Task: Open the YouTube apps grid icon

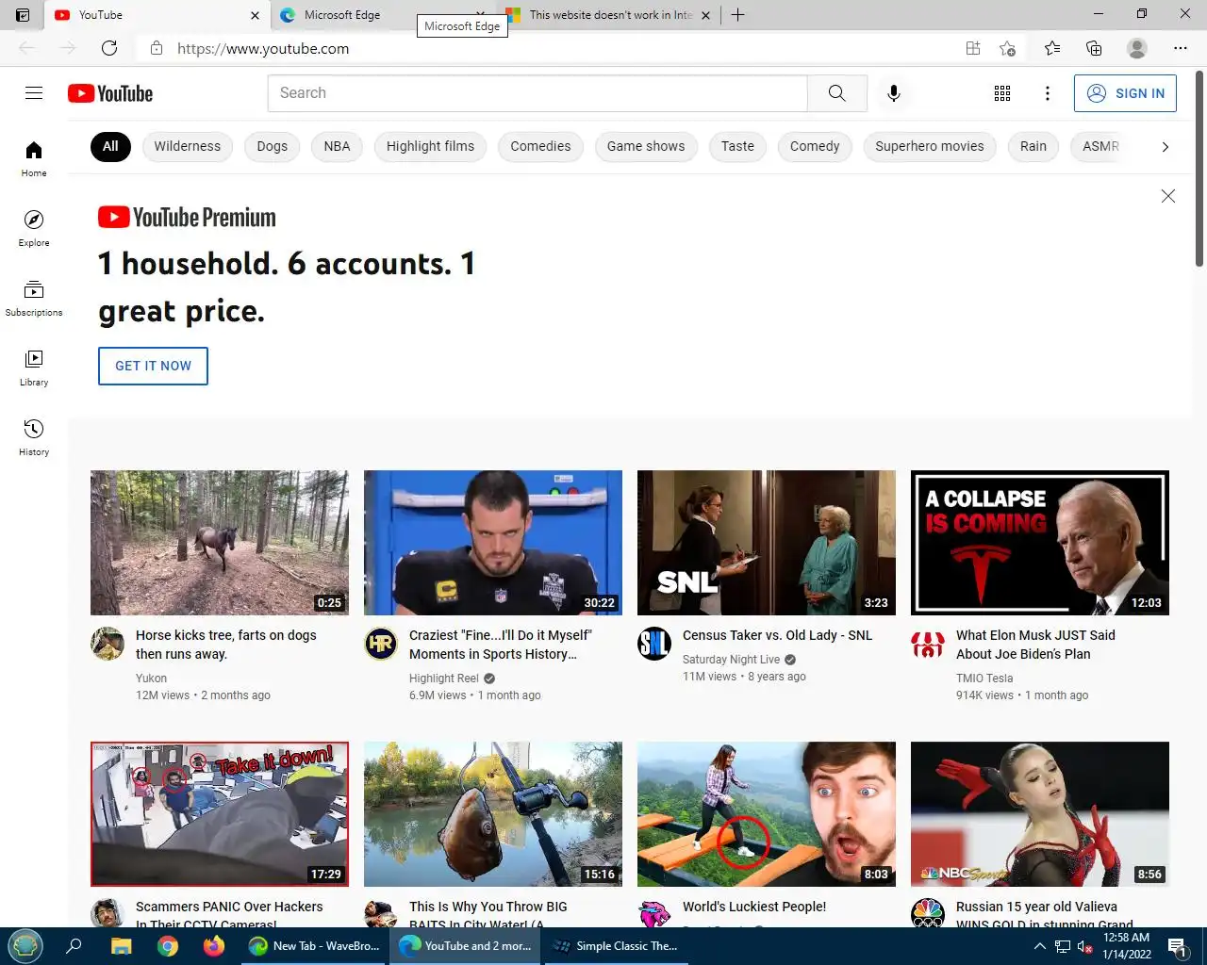Action: click(1002, 93)
